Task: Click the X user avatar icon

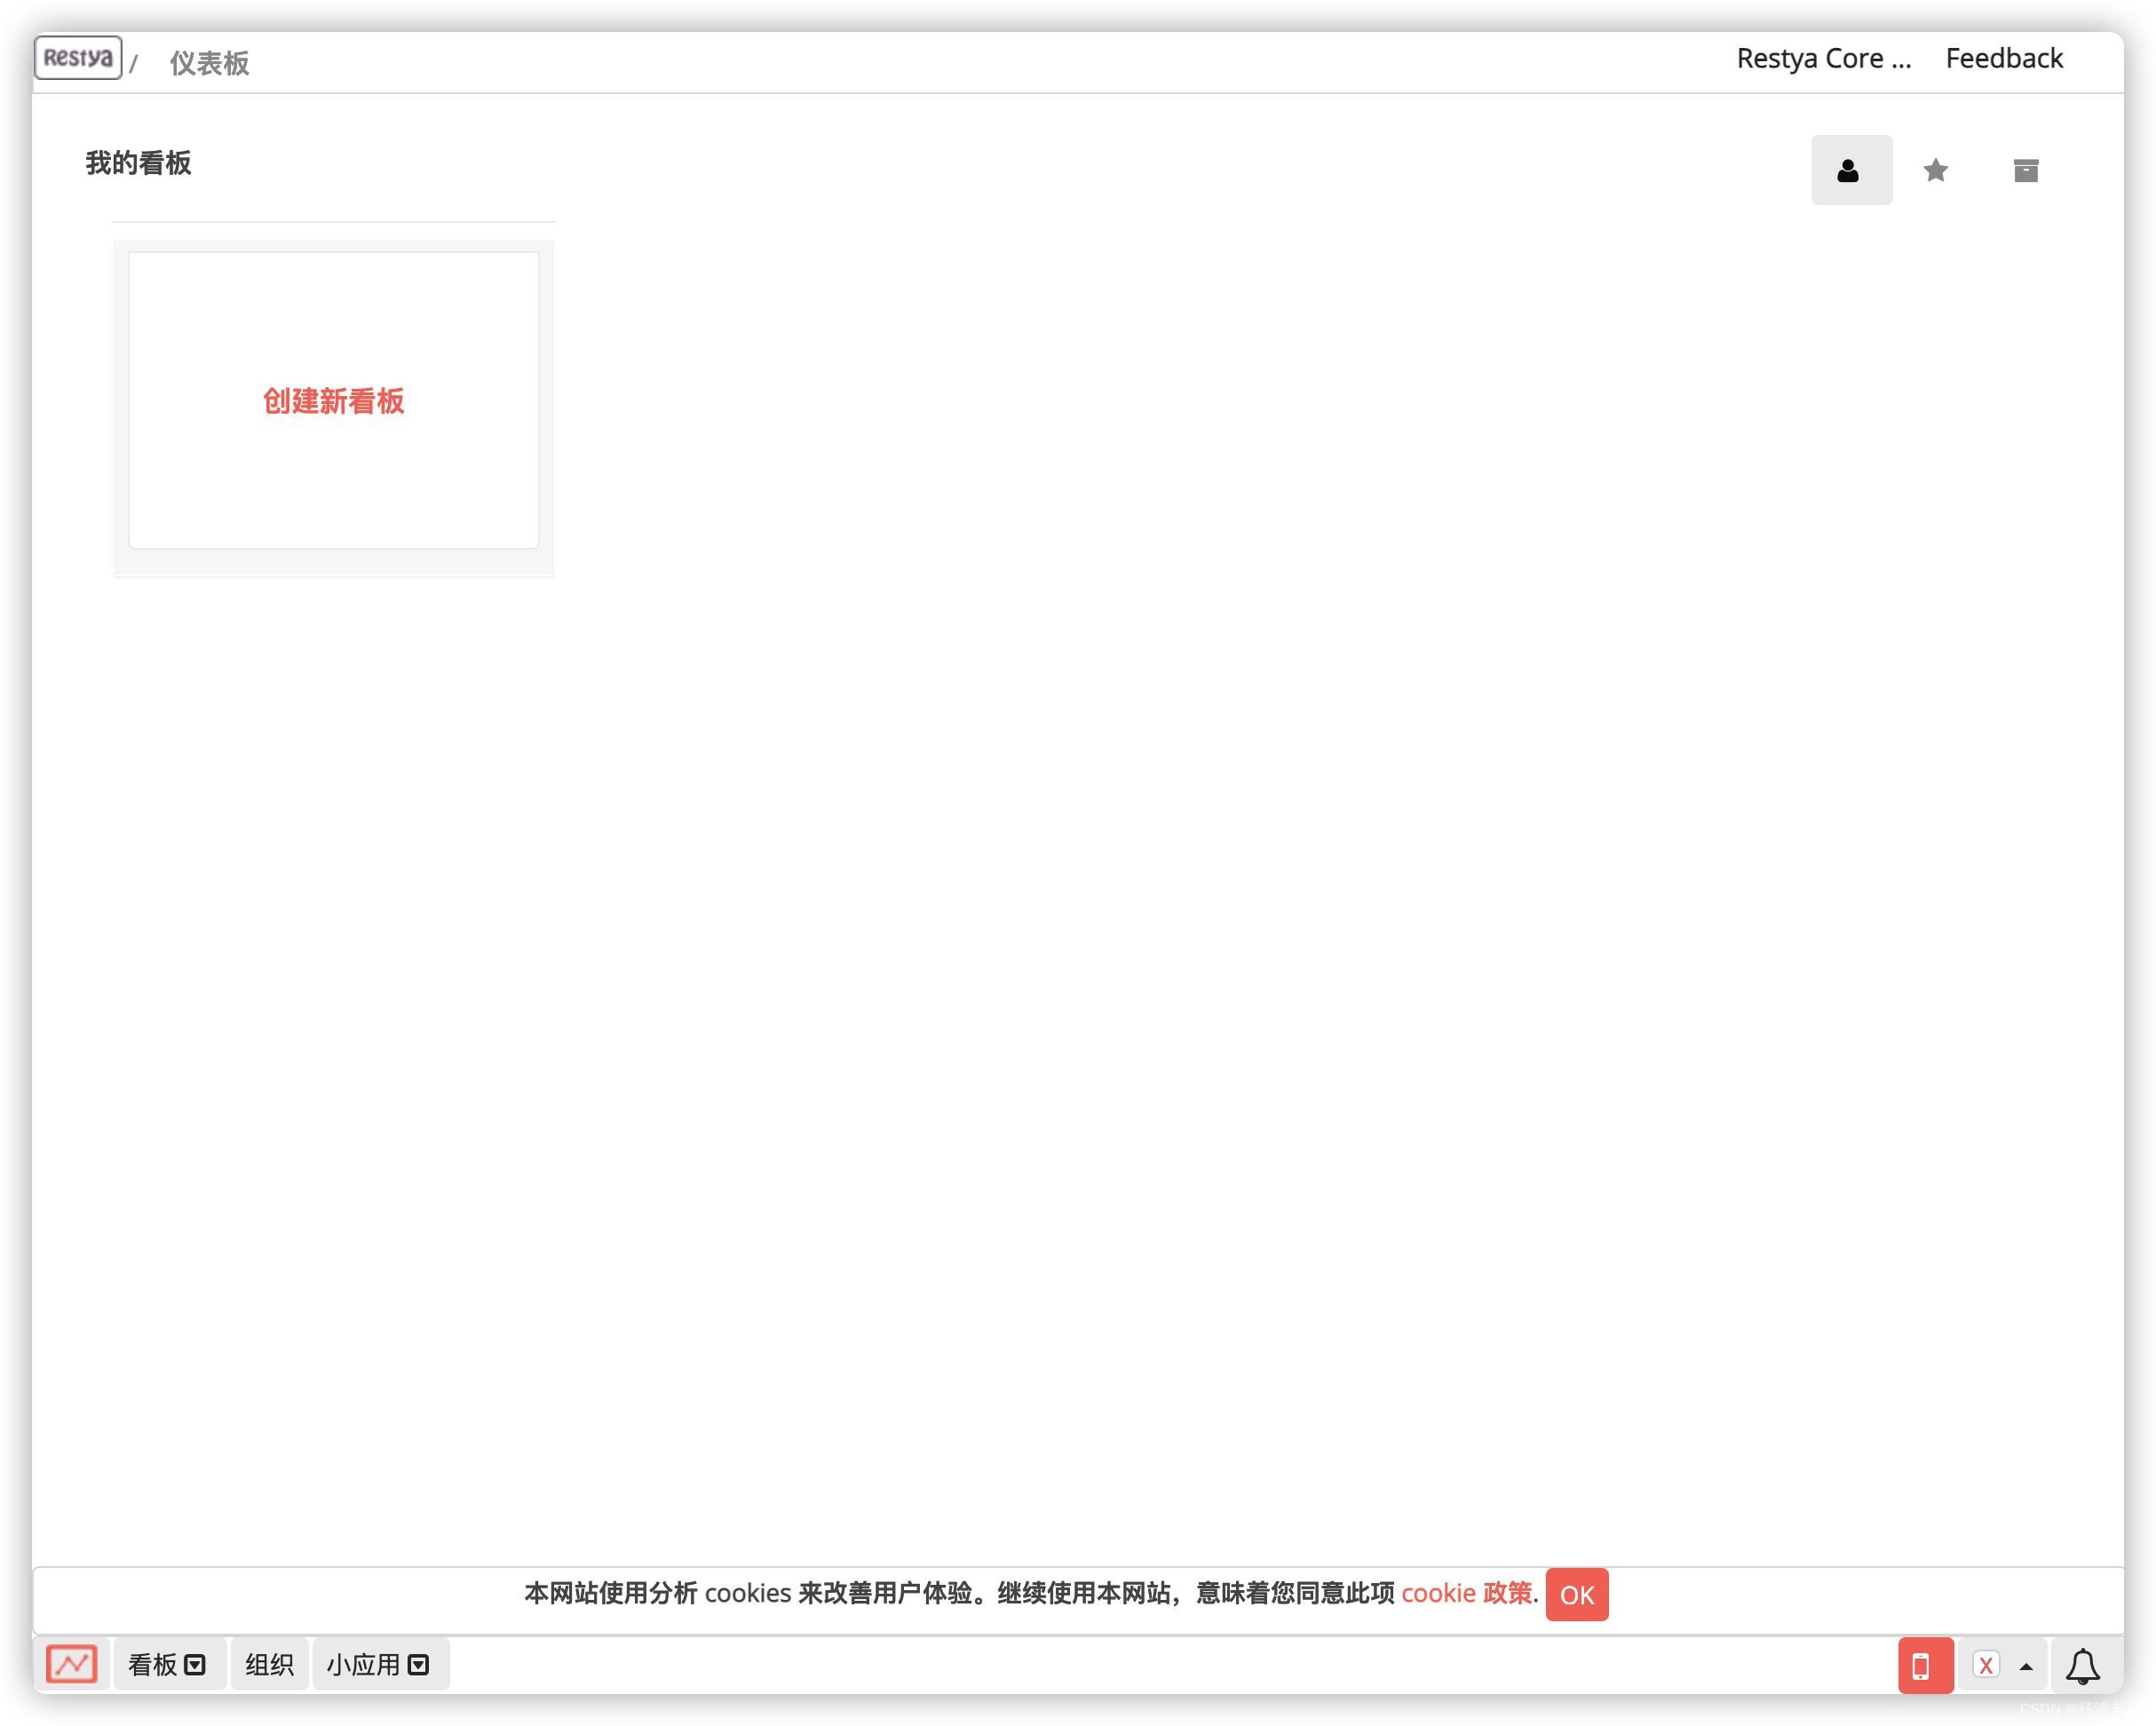Action: 1985,1665
